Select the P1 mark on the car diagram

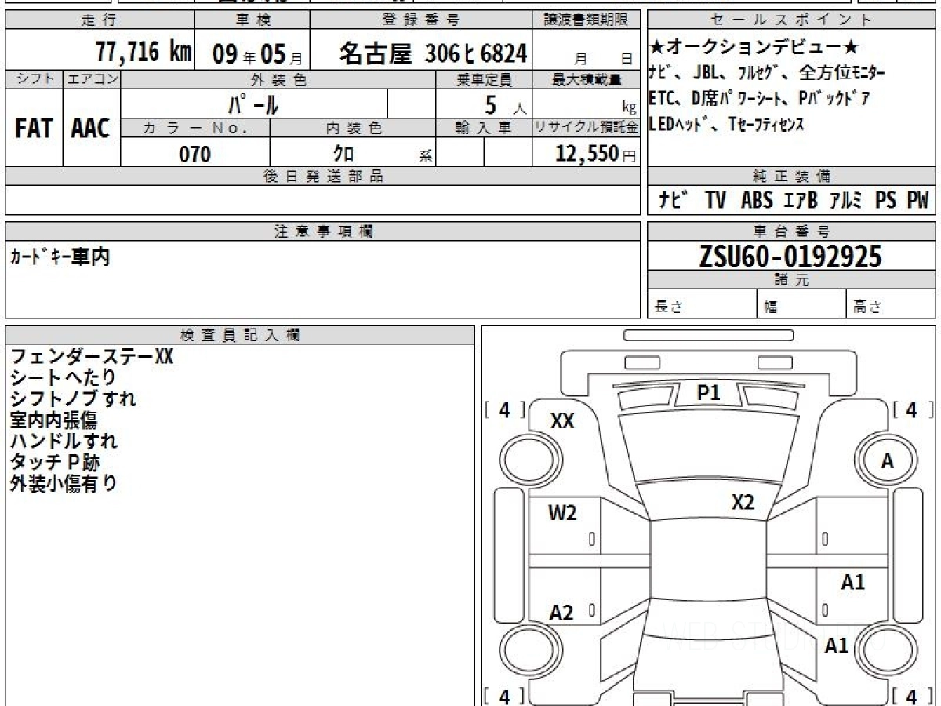click(708, 394)
